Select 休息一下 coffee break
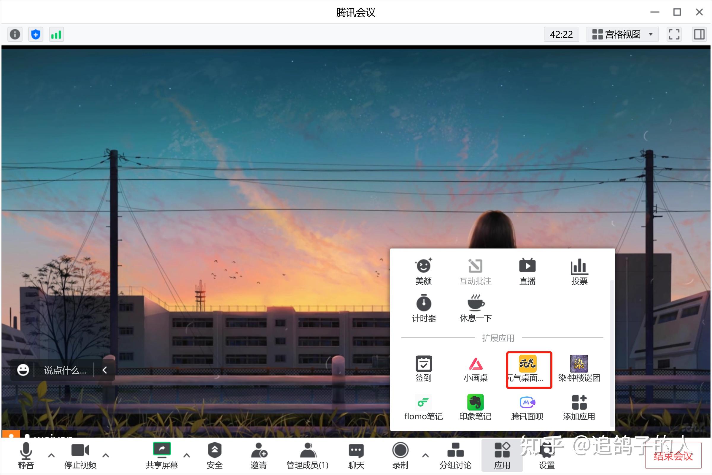This screenshot has width=712, height=475. pyautogui.click(x=475, y=308)
